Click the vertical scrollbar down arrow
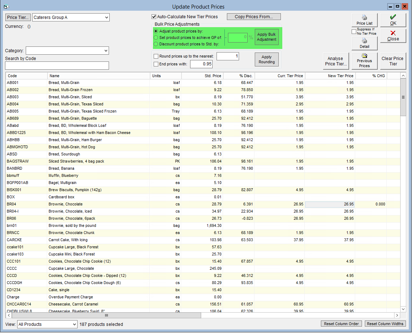 coord(403,309)
